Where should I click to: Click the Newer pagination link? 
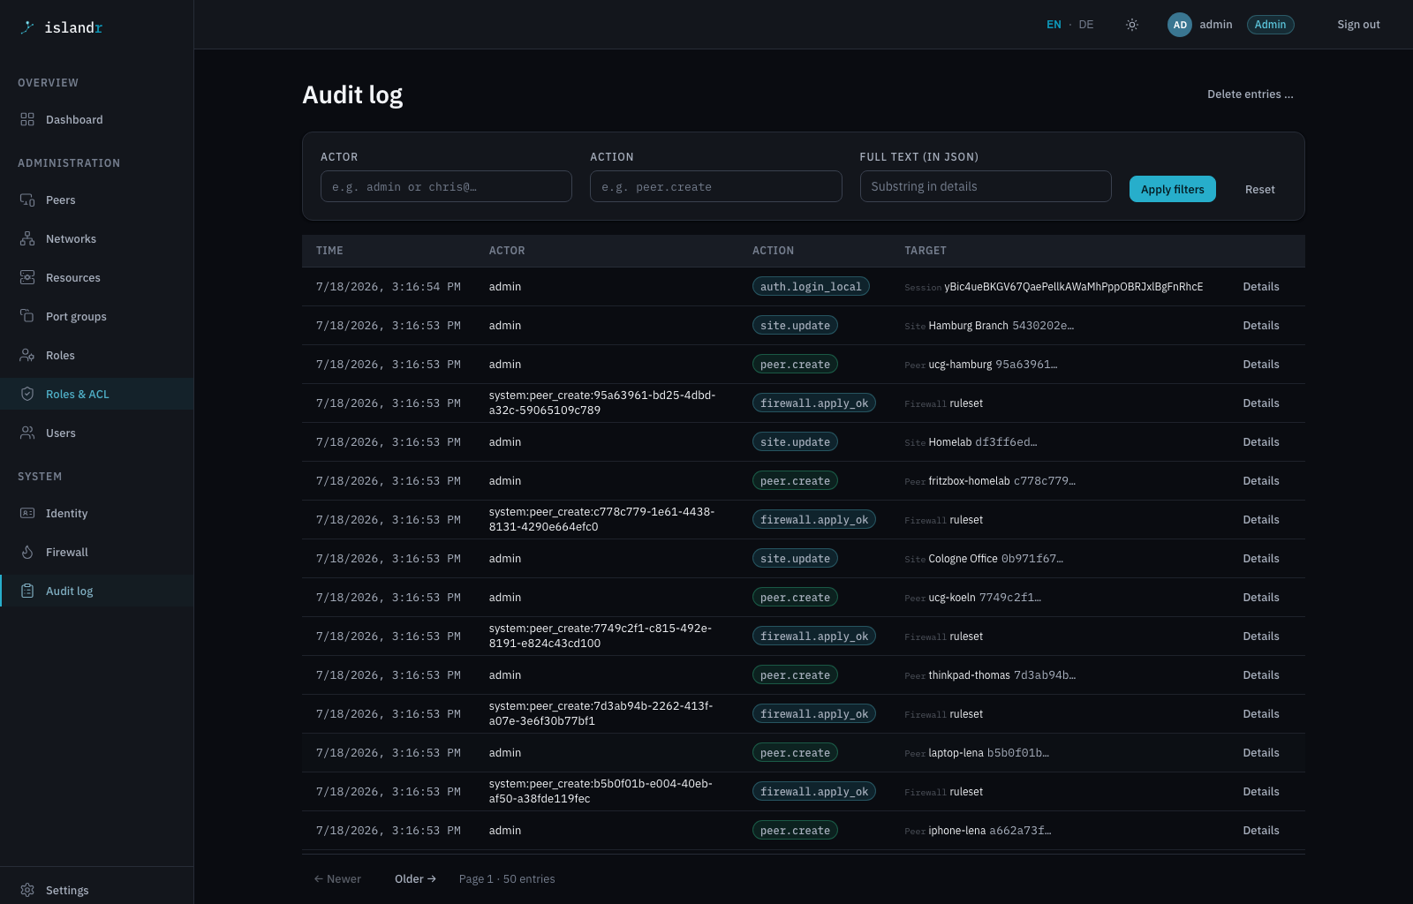point(338,878)
